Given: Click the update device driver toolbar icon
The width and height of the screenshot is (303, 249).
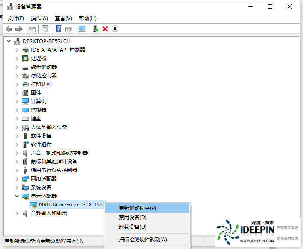Looking at the screenshot, I should (x=95, y=29).
